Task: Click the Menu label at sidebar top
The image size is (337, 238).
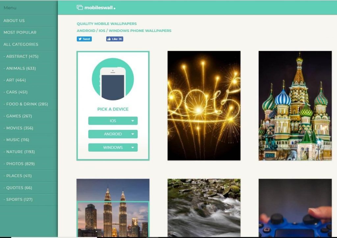Action: pos(10,8)
